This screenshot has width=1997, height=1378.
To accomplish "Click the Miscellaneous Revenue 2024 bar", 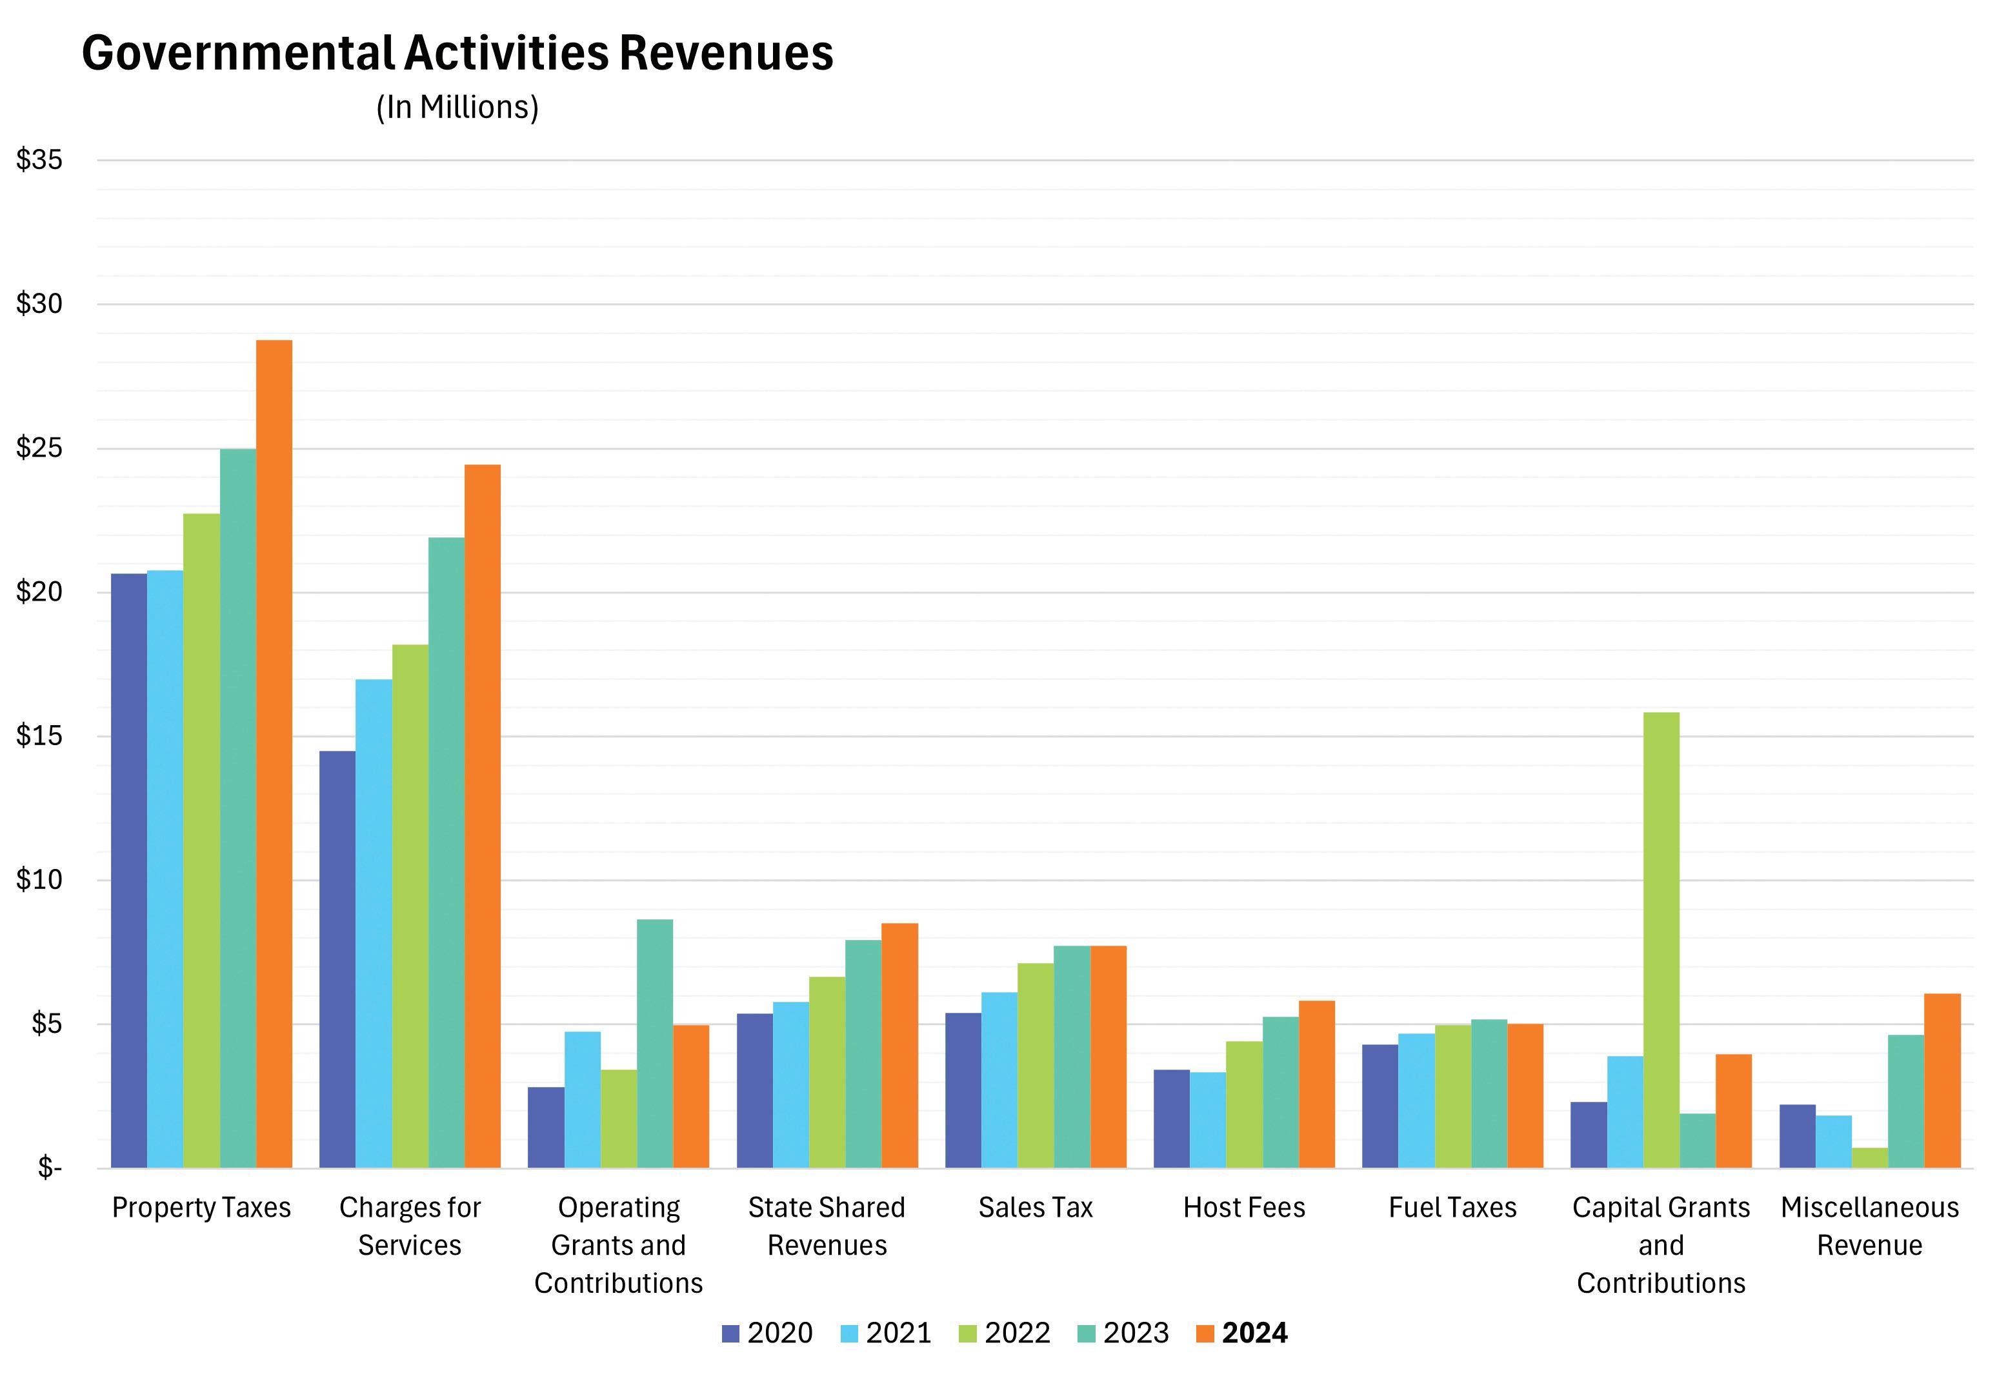I will 1942,1080.
